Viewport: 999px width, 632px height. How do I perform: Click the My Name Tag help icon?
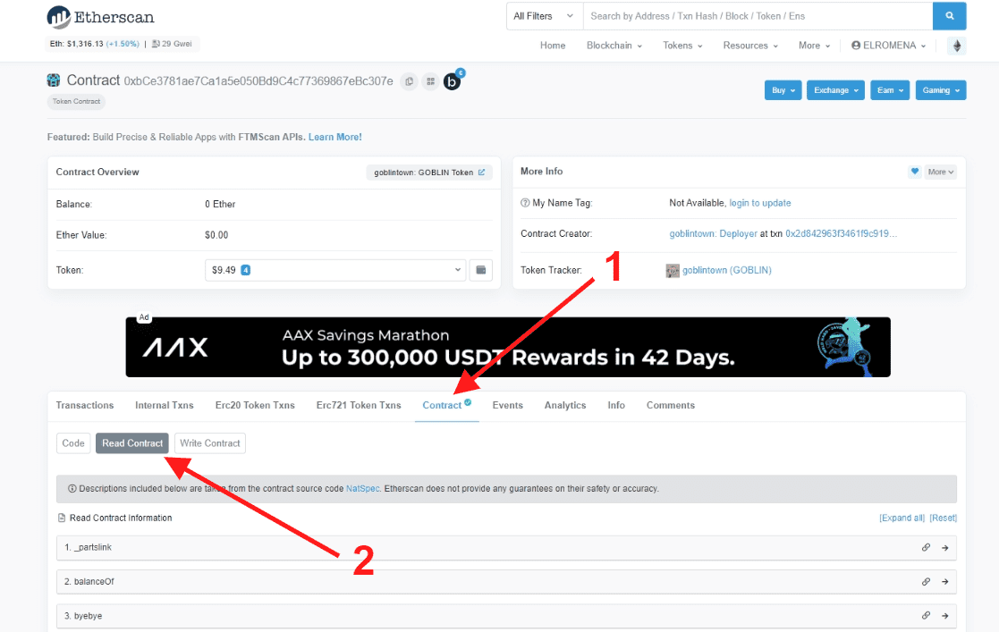click(525, 203)
